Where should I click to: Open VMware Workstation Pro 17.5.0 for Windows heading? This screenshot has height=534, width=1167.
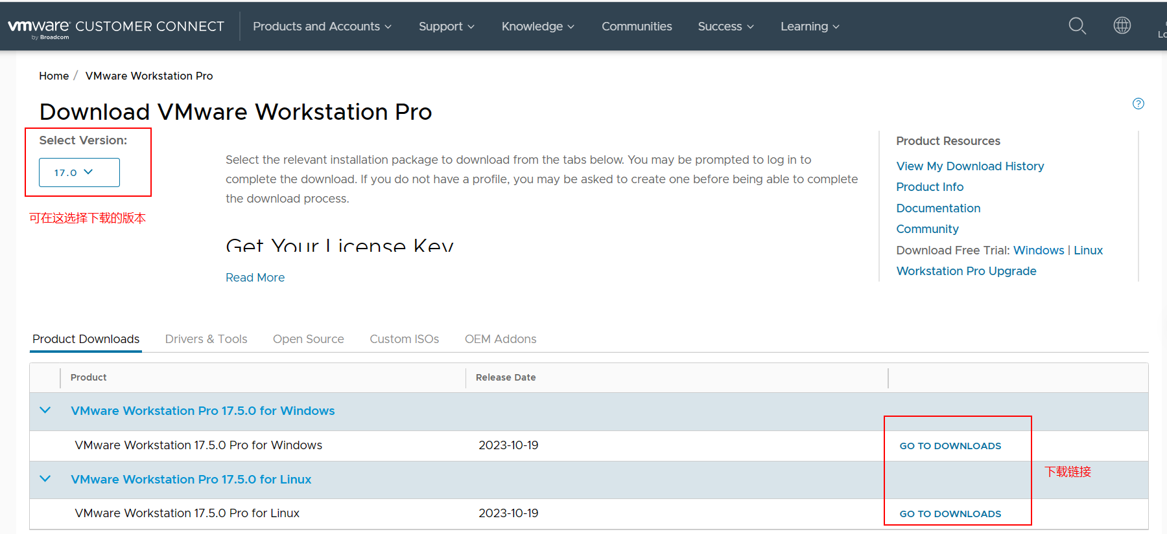pyautogui.click(x=203, y=411)
